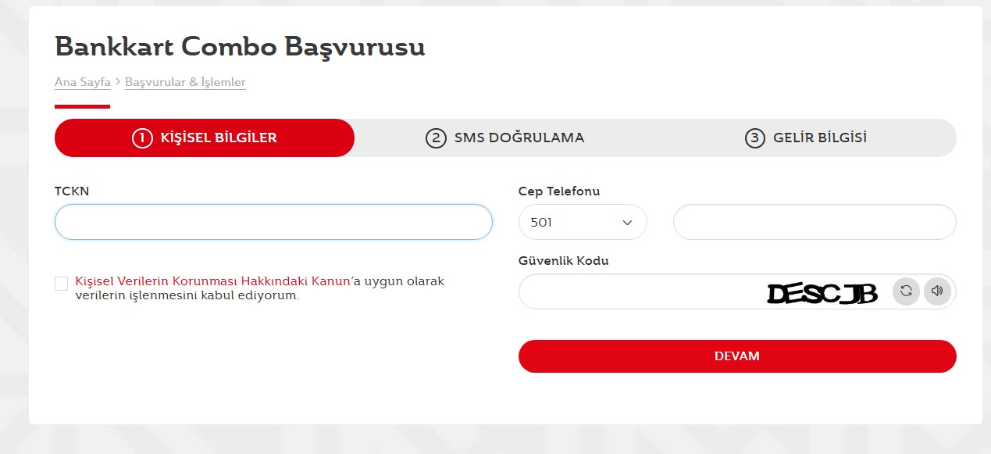Viewport: 991px width, 454px height.
Task: Expand the chevron arrow beside 501
Action: point(627,223)
